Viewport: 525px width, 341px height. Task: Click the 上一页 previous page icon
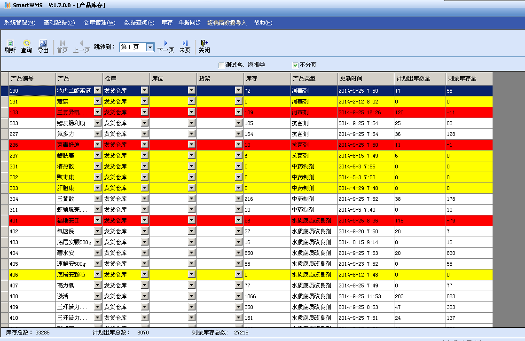[81, 43]
